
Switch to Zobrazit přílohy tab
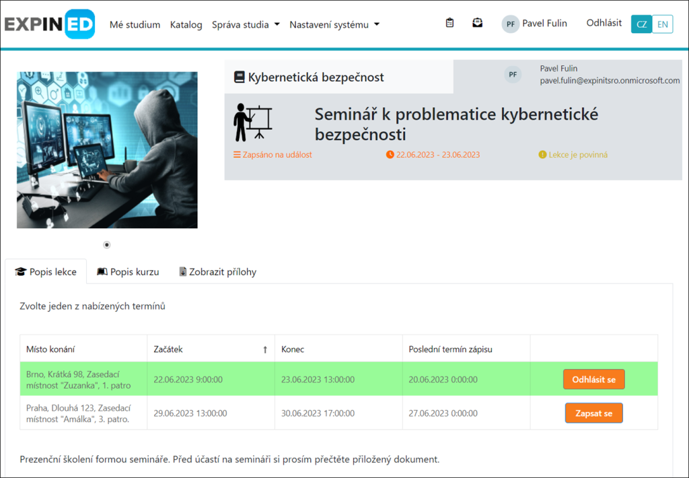click(x=217, y=272)
